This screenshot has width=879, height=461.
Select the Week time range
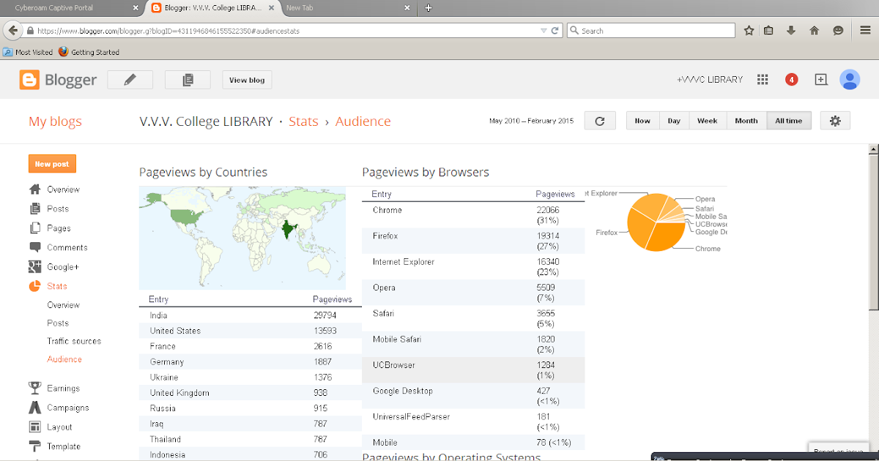point(707,121)
